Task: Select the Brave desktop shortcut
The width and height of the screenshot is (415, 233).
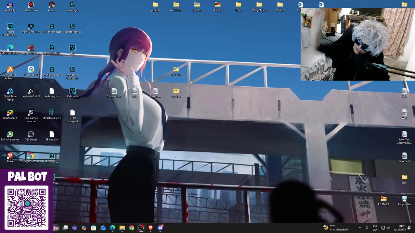Action: coord(10,158)
